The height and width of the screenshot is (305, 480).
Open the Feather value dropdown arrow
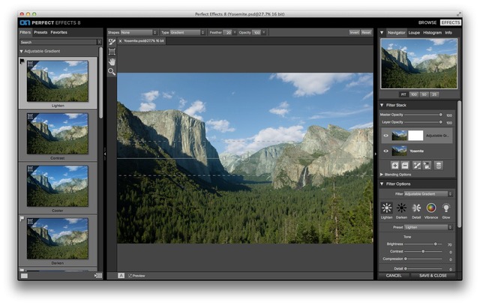tap(235, 32)
